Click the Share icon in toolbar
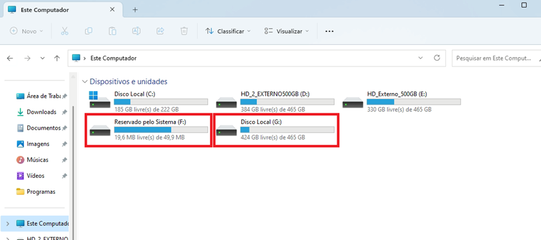The height and width of the screenshot is (240, 541). 160,31
